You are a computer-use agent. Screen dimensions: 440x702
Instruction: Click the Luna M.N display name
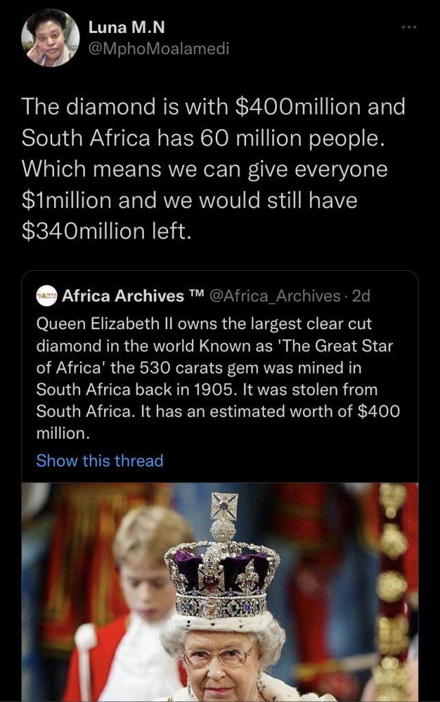tap(127, 28)
